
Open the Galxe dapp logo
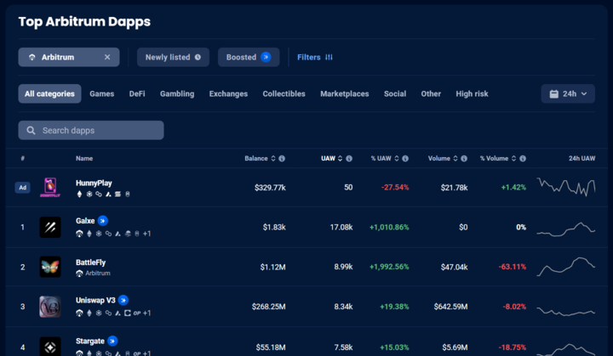[50, 227]
